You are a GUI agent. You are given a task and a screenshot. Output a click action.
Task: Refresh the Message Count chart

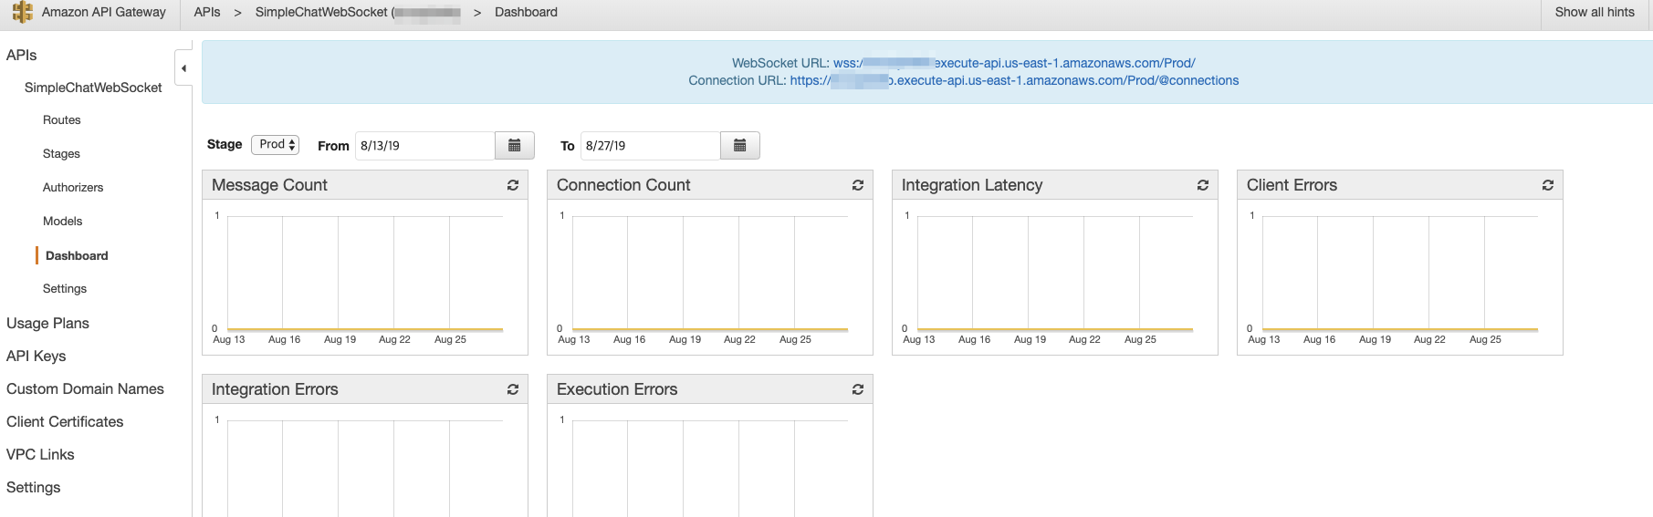pos(513,185)
